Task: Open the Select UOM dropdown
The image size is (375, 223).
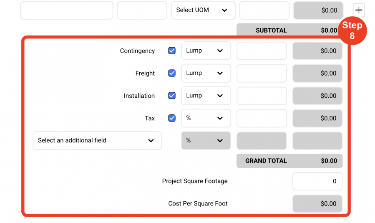Action: (203, 10)
